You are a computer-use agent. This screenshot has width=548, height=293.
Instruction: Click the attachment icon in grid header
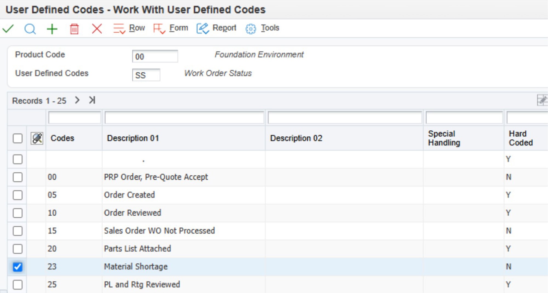point(37,138)
